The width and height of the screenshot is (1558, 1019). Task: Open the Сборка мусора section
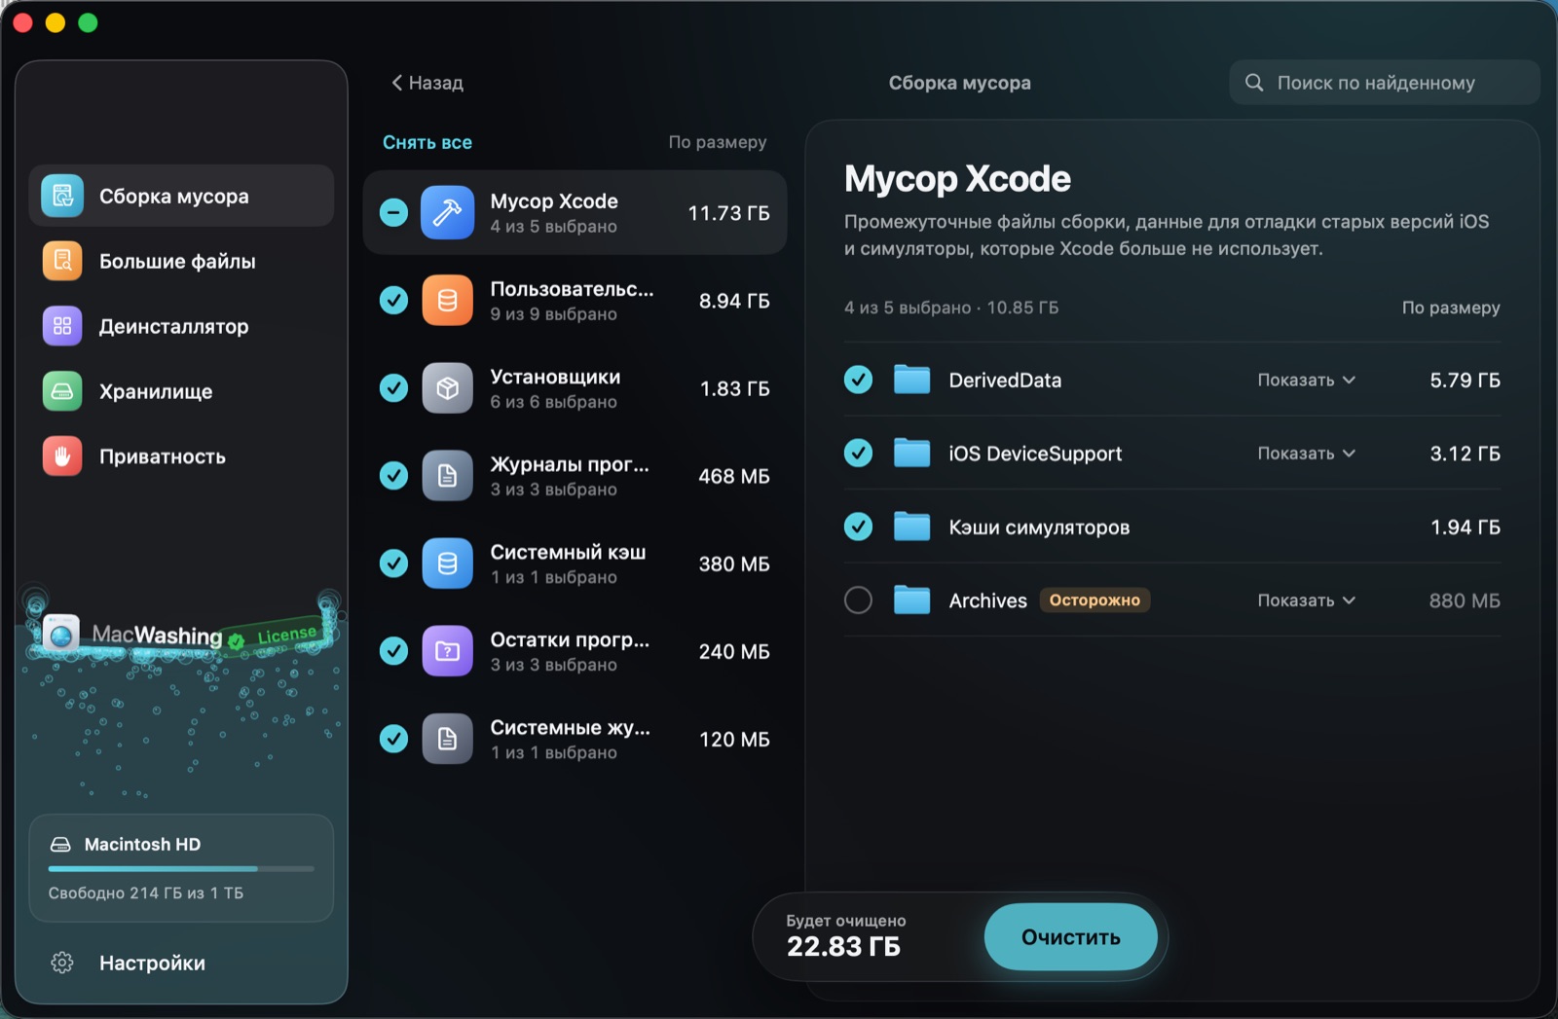(181, 197)
